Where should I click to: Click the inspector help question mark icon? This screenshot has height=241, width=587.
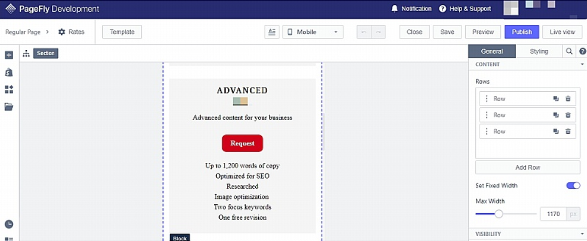coord(583,51)
